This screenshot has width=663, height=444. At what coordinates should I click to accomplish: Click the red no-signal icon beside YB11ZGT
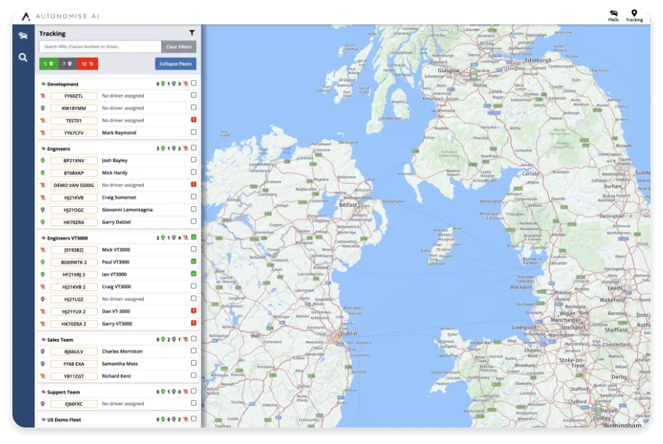pyautogui.click(x=43, y=376)
